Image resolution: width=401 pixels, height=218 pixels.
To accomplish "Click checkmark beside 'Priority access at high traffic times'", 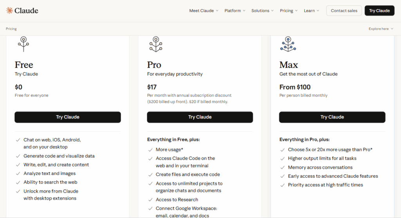I will (x=282, y=185).
